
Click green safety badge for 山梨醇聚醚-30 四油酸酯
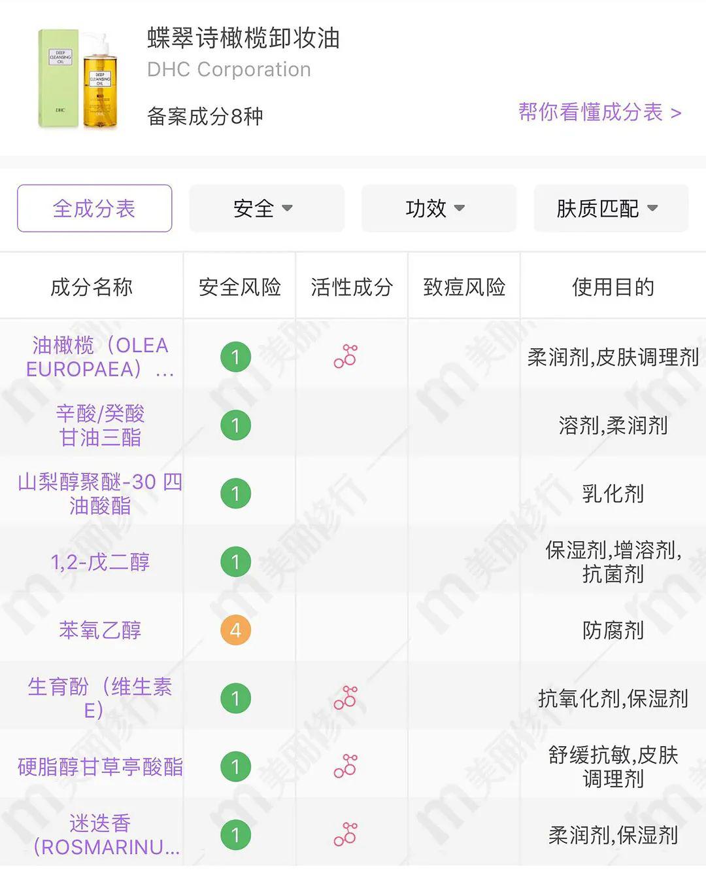pyautogui.click(x=236, y=493)
